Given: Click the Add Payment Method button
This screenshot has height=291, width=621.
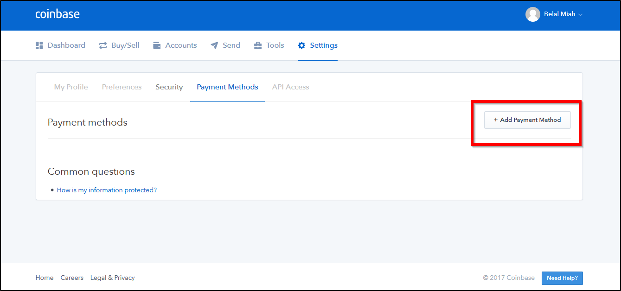Looking at the screenshot, I should 527,120.
